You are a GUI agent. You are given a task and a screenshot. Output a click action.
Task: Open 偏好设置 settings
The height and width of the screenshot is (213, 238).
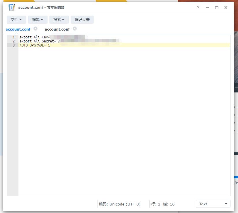83,19
